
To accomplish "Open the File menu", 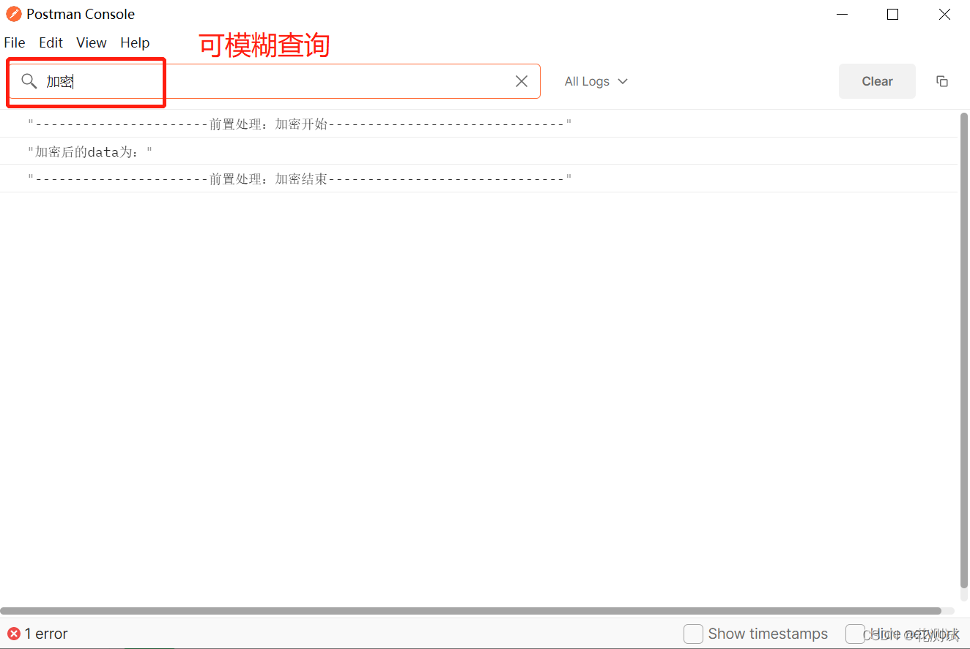I will tap(15, 42).
